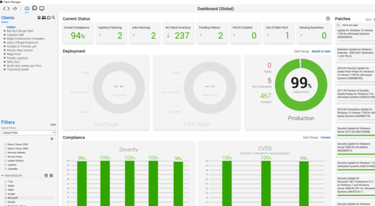This screenshot has width=375, height=206.
Task: Select Thornhill & Smith client
Action: point(18,70)
